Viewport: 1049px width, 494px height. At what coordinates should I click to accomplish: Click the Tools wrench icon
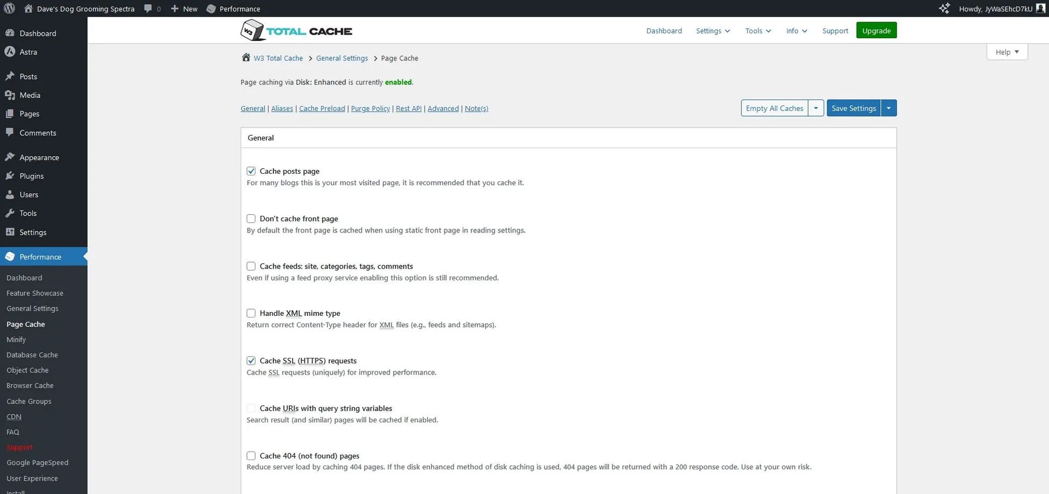pyautogui.click(x=10, y=213)
